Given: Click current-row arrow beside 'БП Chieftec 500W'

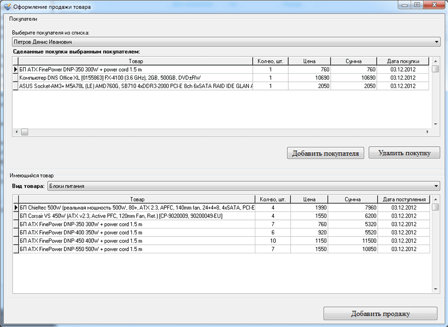Looking at the screenshot, I should coord(16,208).
